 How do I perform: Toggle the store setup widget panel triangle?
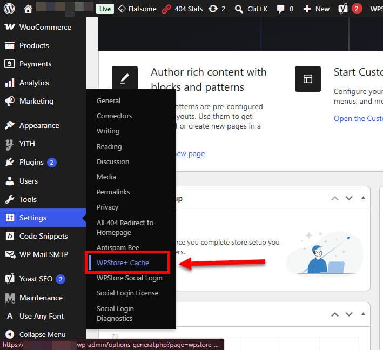363,198
